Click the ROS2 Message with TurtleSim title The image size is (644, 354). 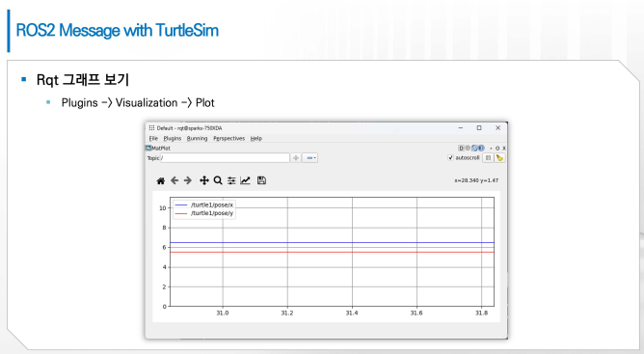[x=118, y=31]
